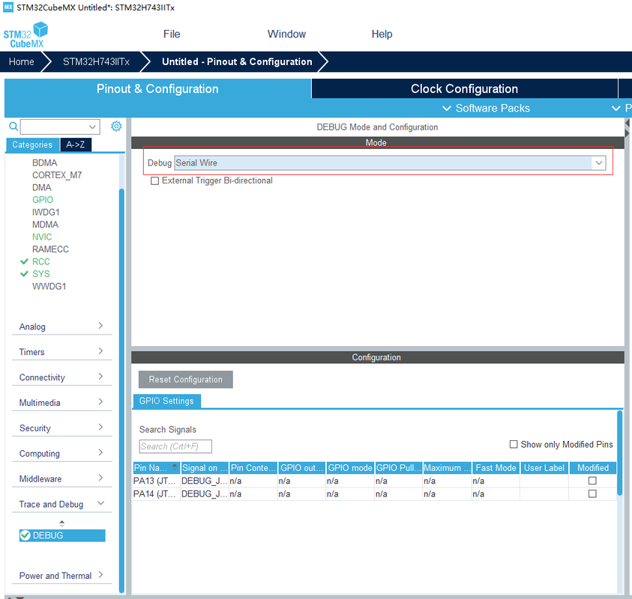Image resolution: width=632 pixels, height=599 pixels.
Task: Select WWDG1 in the list
Action: click(x=49, y=286)
